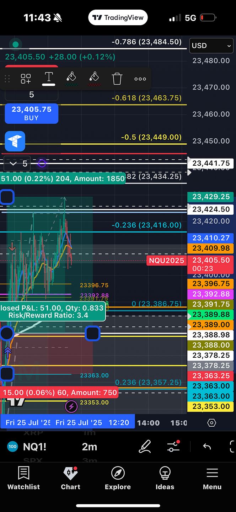Open the Watchlist tab
This screenshot has width=236, height=512.
click(23, 479)
